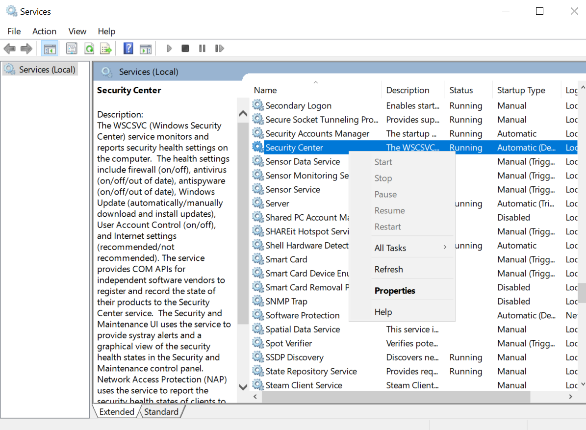Choose Pause in the context menu
The image size is (586, 430).
click(x=402, y=194)
